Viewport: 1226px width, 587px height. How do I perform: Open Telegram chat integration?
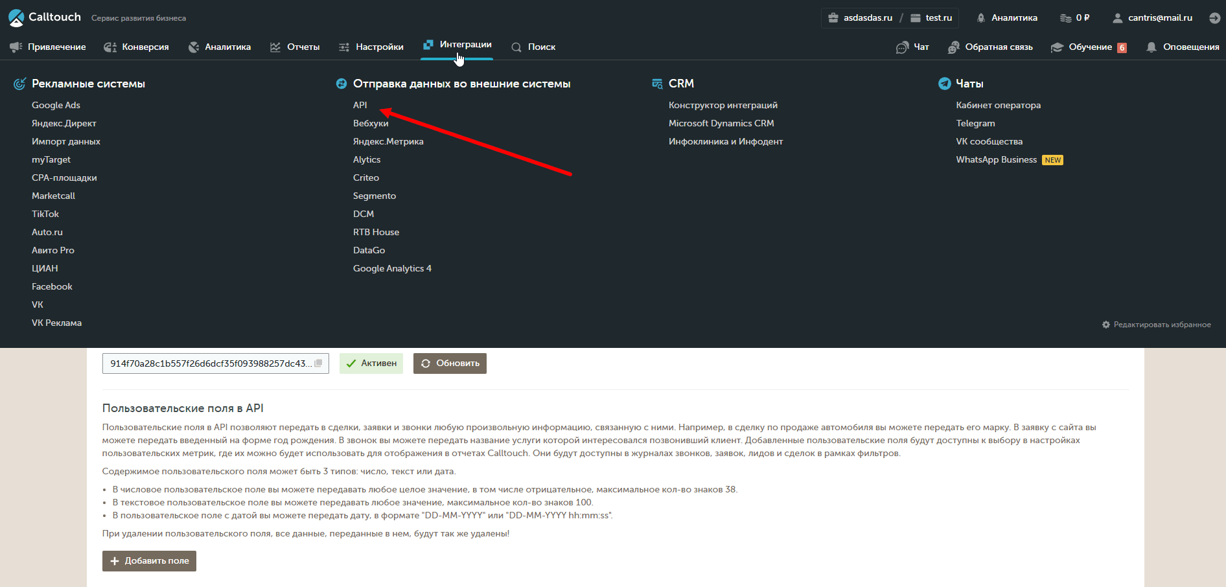coord(975,123)
